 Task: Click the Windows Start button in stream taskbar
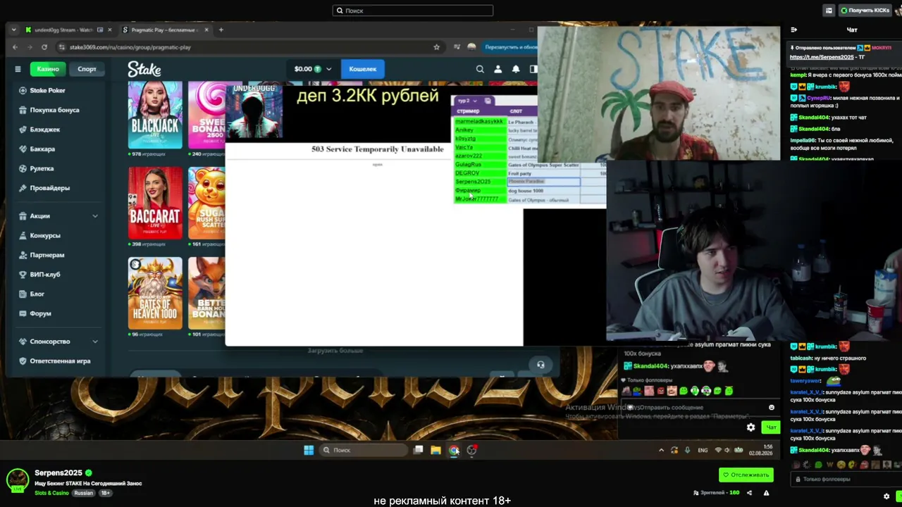click(x=309, y=450)
